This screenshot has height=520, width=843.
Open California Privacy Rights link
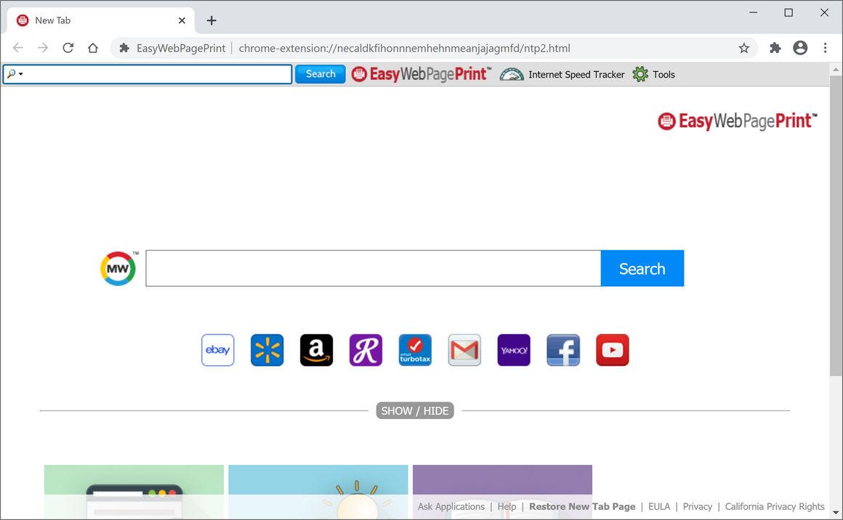click(x=775, y=507)
